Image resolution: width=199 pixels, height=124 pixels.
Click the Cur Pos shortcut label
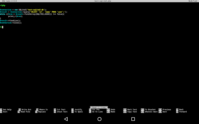[x=96, y=109]
